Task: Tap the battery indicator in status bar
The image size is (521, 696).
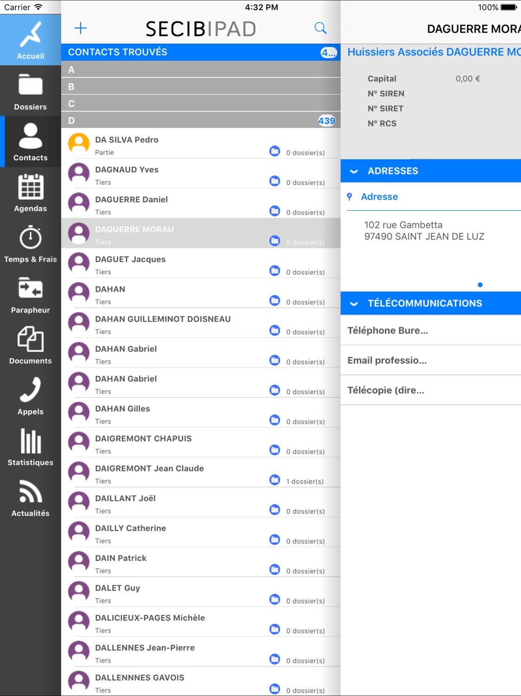Action: coord(508,7)
